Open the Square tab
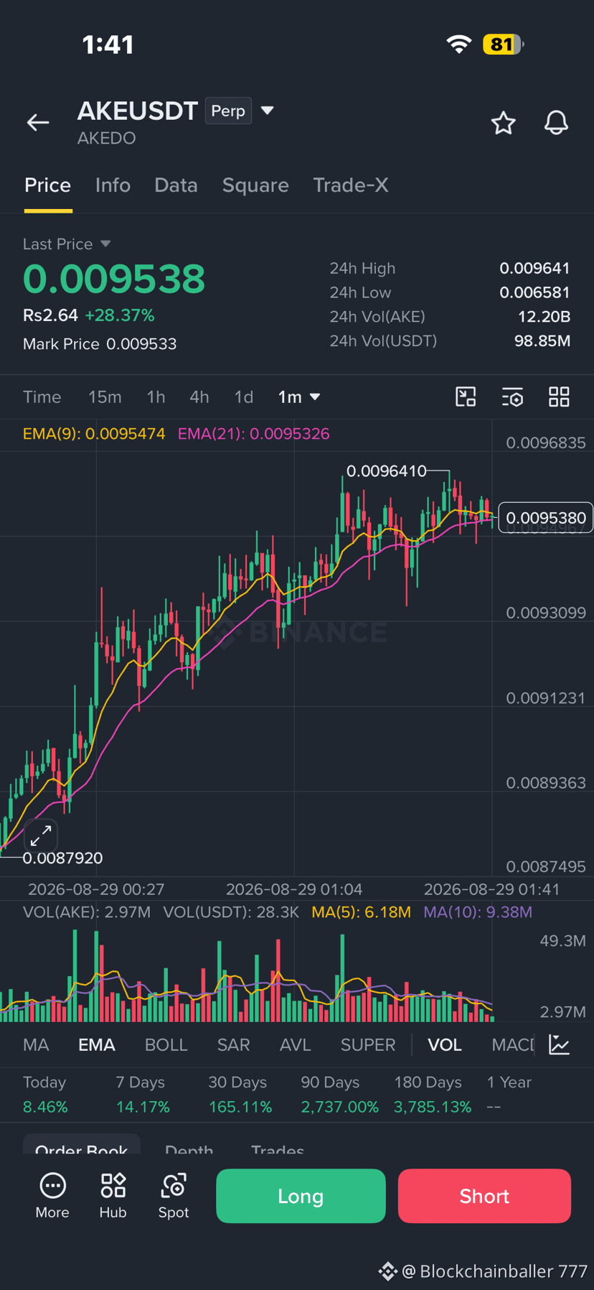 click(x=255, y=185)
